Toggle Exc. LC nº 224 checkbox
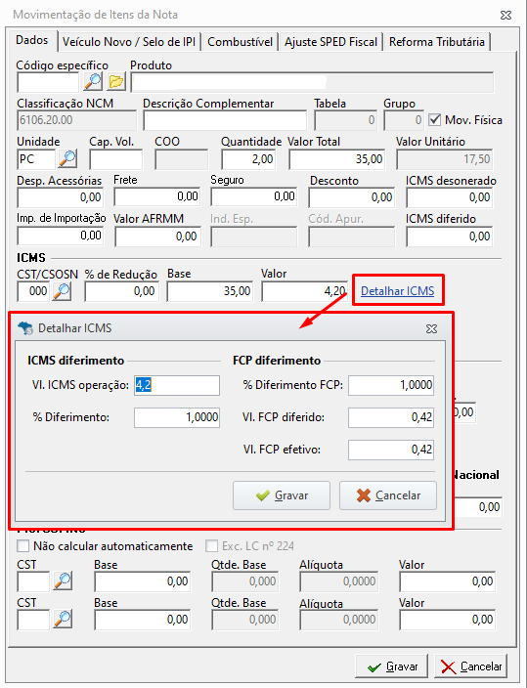Image resolution: width=527 pixels, height=688 pixels. pos(211,546)
